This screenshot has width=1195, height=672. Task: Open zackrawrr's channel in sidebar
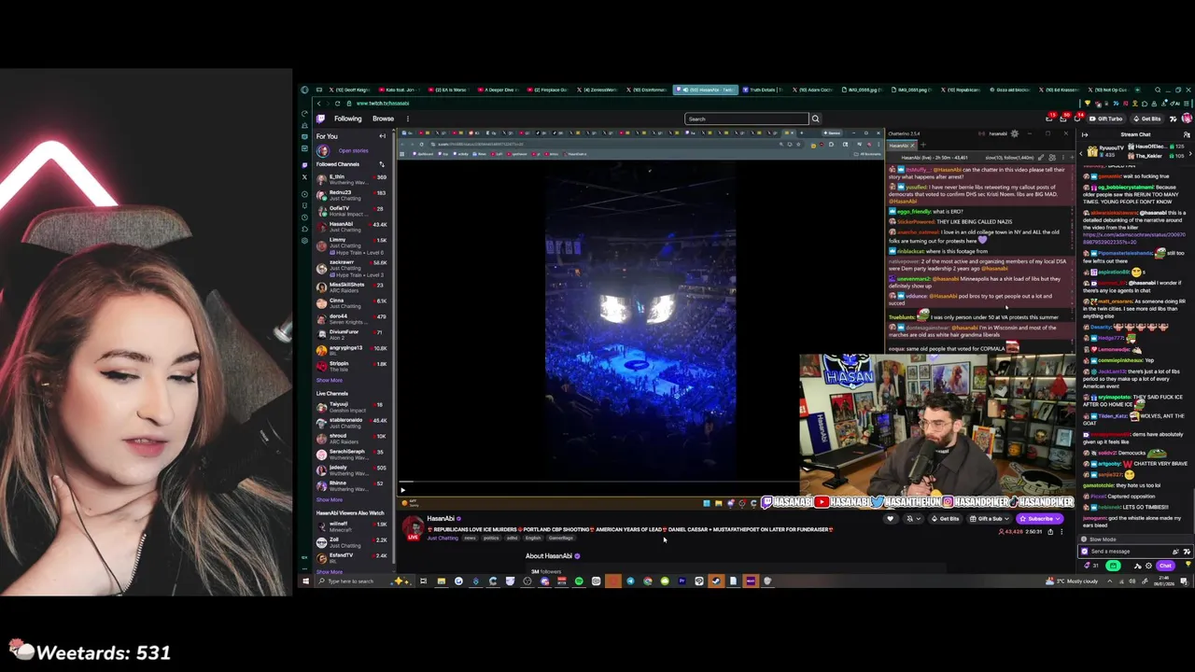pyautogui.click(x=352, y=268)
